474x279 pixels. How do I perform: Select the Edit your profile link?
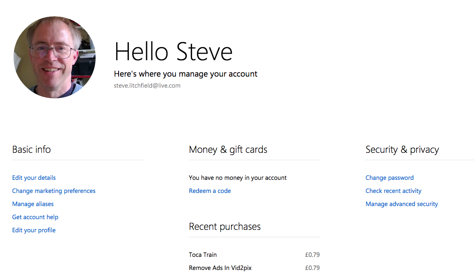pos(34,230)
